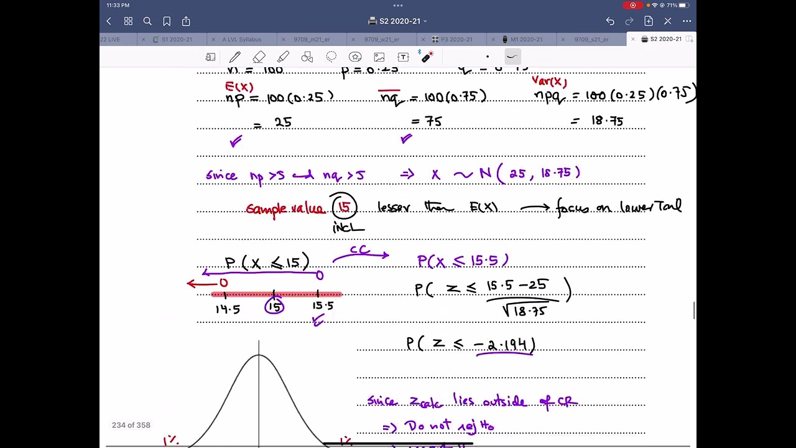Redo the last action
Viewport: 796px width, 448px height.
click(x=629, y=21)
